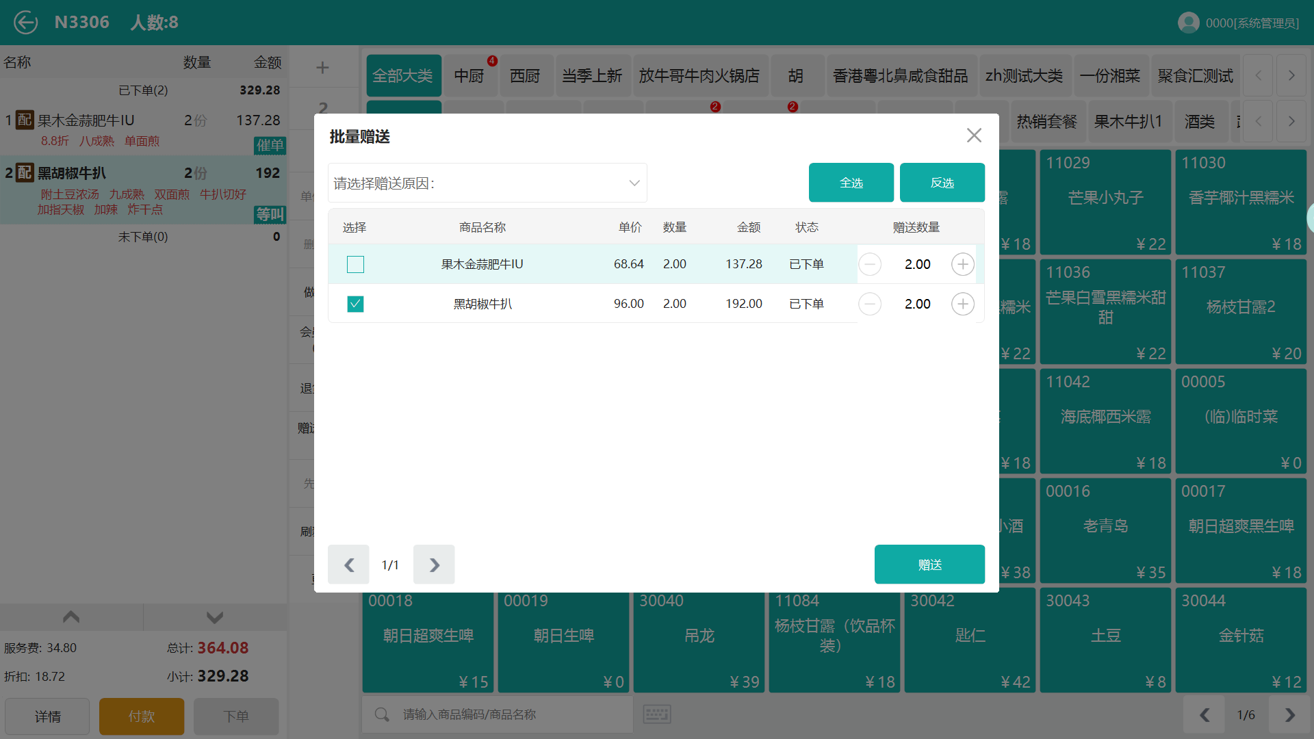Click the 等叫 tag on second order item
This screenshot has width=1314, height=739.
[x=270, y=214]
